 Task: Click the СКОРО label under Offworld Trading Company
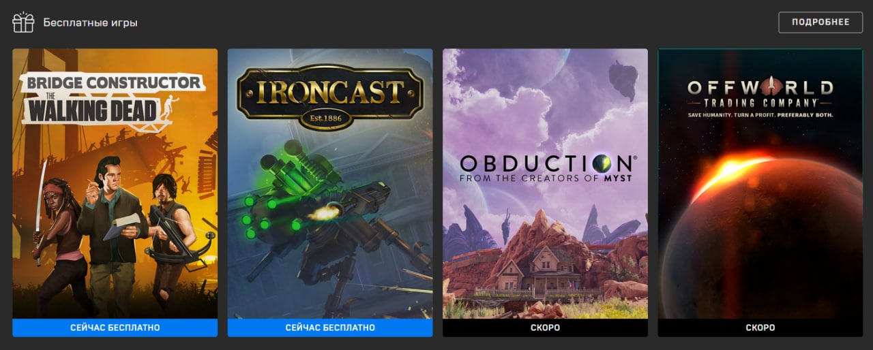coord(760,328)
